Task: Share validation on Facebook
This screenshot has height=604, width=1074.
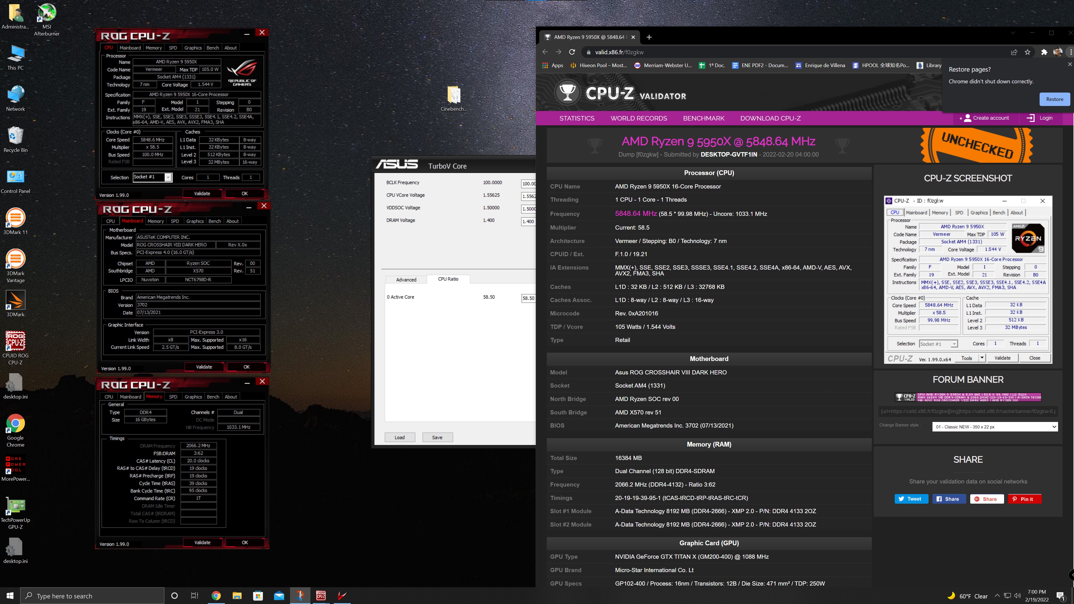Action: 949,499
